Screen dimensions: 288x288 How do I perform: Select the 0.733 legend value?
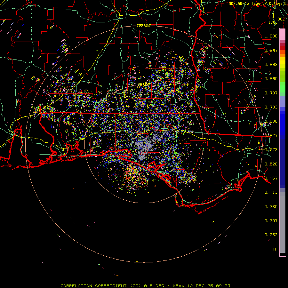[x=271, y=107]
